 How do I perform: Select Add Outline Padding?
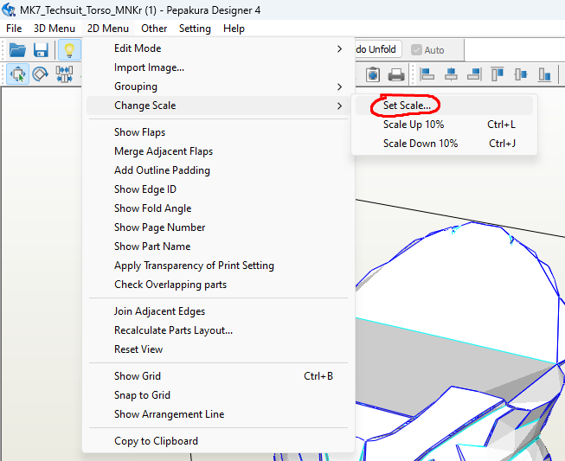tap(218, 170)
